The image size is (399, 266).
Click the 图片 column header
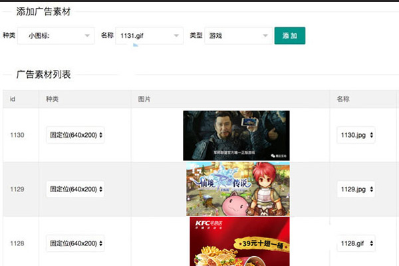tap(144, 99)
